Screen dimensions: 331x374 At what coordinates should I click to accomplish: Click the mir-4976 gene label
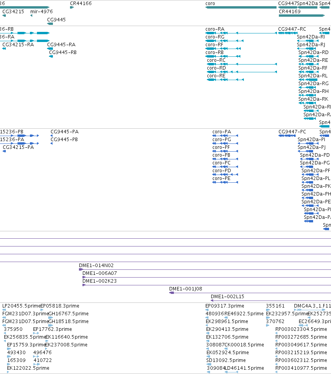click(42, 11)
